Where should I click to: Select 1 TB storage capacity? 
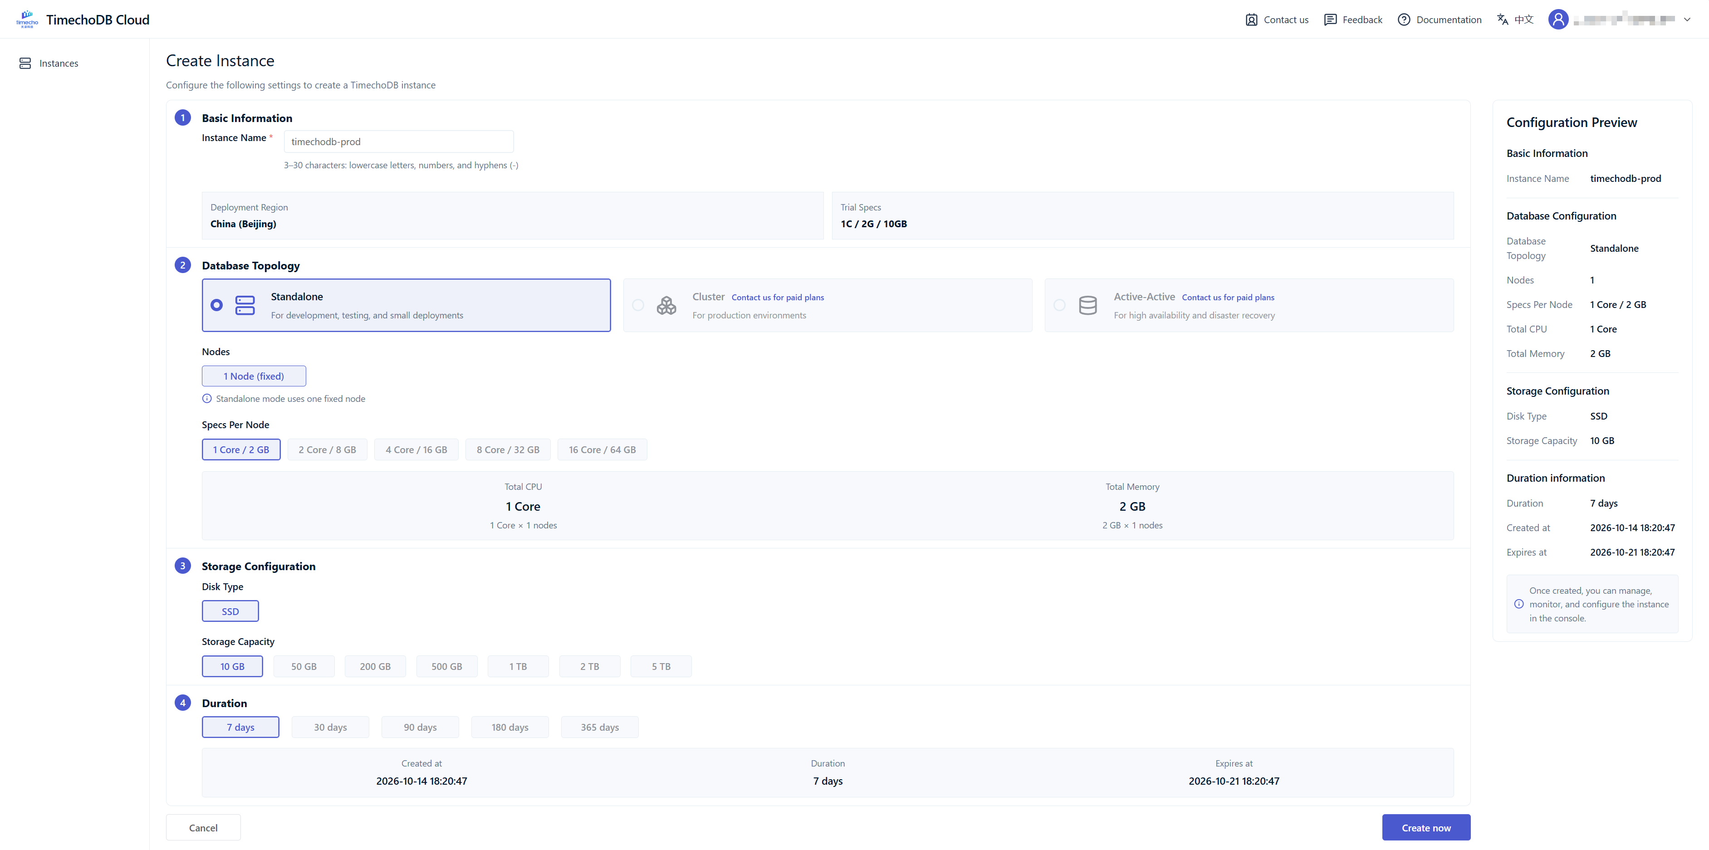pyautogui.click(x=518, y=666)
